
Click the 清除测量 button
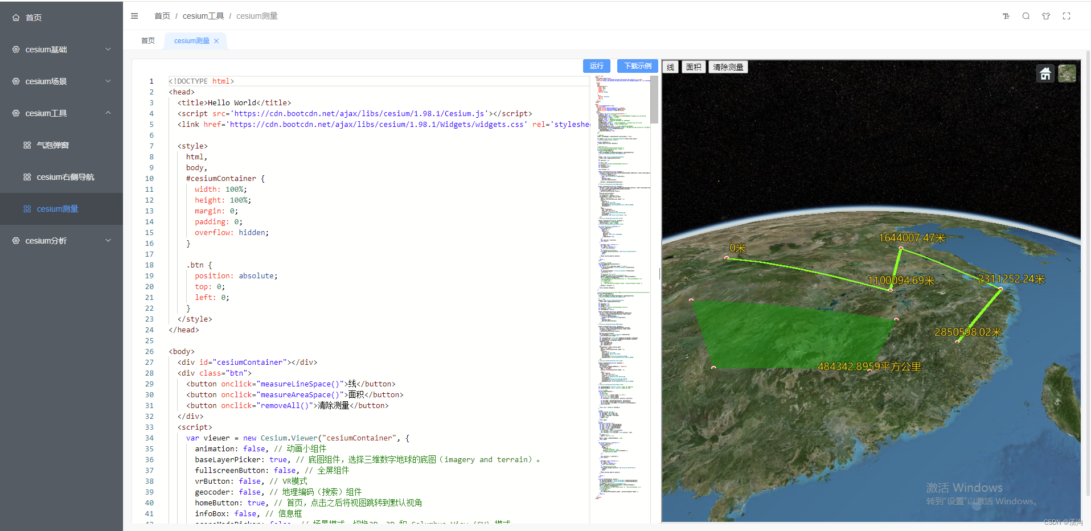728,67
